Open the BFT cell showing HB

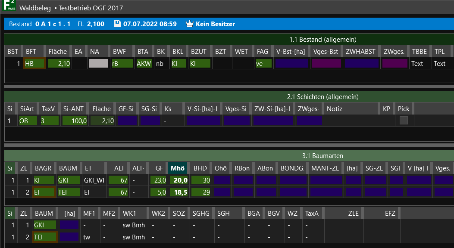pyautogui.click(x=34, y=64)
